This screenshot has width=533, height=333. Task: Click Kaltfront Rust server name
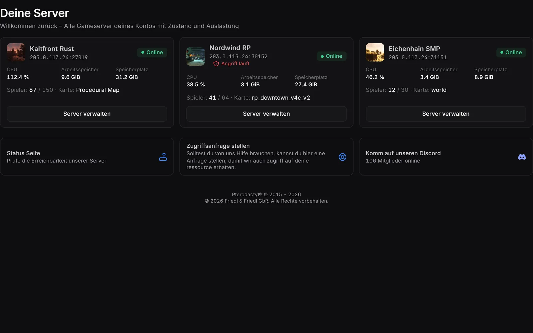[52, 49]
